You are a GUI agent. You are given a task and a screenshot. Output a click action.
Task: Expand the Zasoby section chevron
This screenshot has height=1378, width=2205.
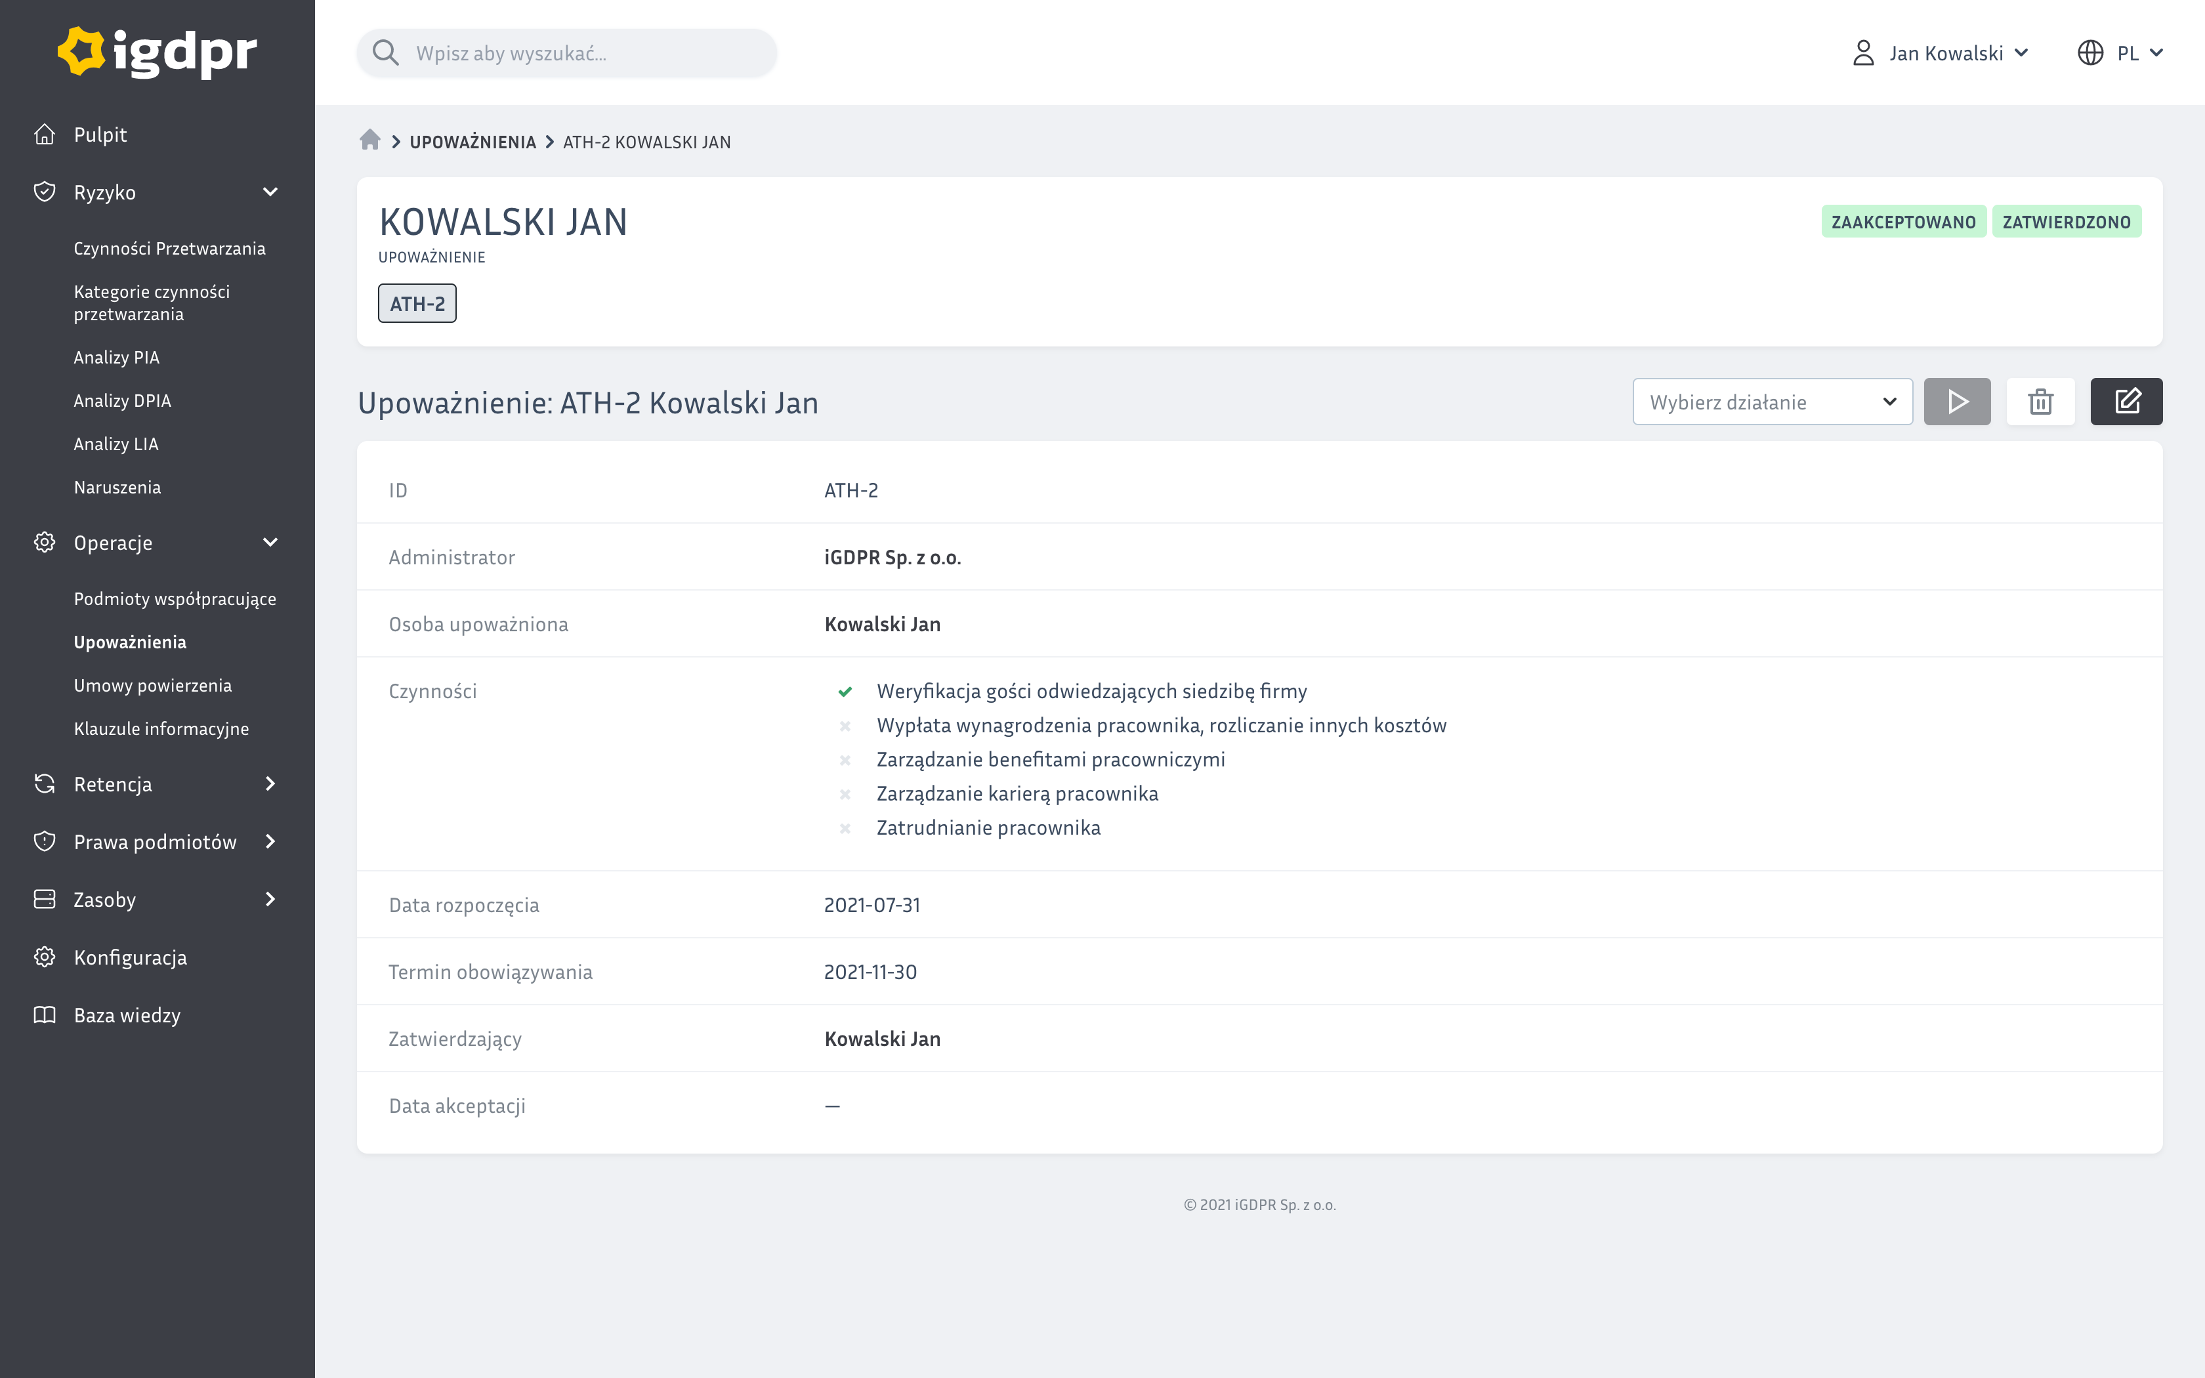(270, 900)
